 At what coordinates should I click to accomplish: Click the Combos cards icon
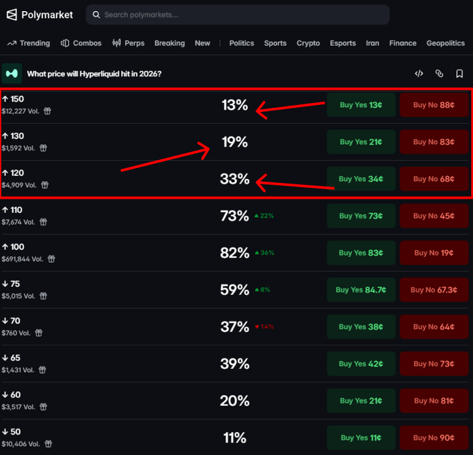[x=65, y=43]
